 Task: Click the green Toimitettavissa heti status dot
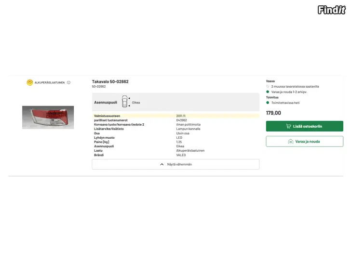268,103
